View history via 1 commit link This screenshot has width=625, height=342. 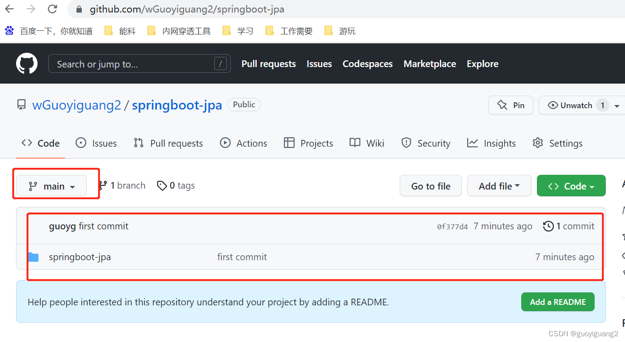pyautogui.click(x=569, y=226)
